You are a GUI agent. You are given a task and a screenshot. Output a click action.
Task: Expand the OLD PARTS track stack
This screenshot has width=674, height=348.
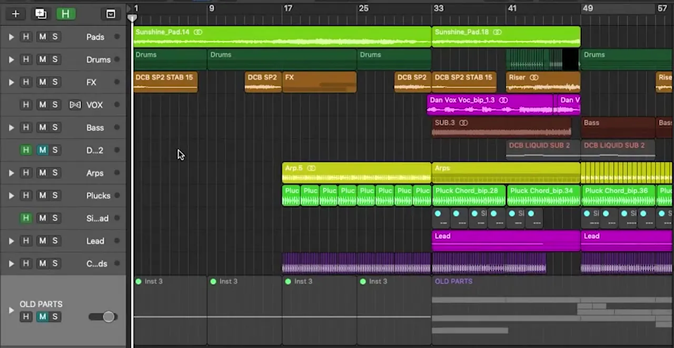tap(11, 310)
